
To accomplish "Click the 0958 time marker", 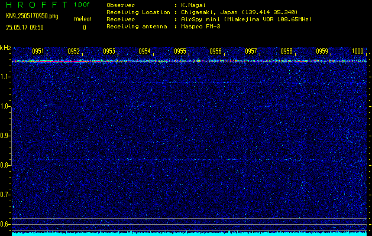I will point(286,51).
